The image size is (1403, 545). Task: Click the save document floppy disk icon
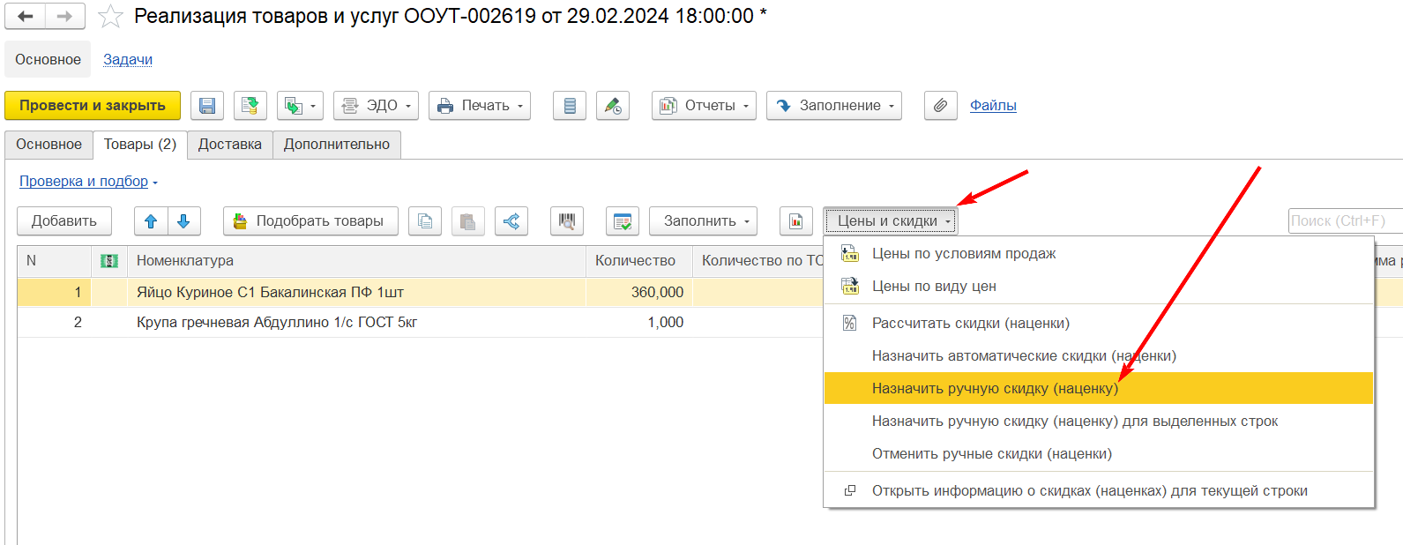[x=207, y=106]
